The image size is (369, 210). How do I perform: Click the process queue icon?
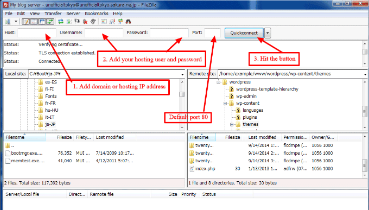pos(69,22)
